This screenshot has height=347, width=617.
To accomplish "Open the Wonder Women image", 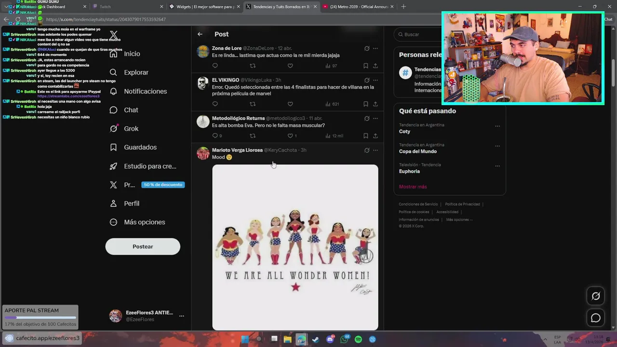I will coord(295,247).
